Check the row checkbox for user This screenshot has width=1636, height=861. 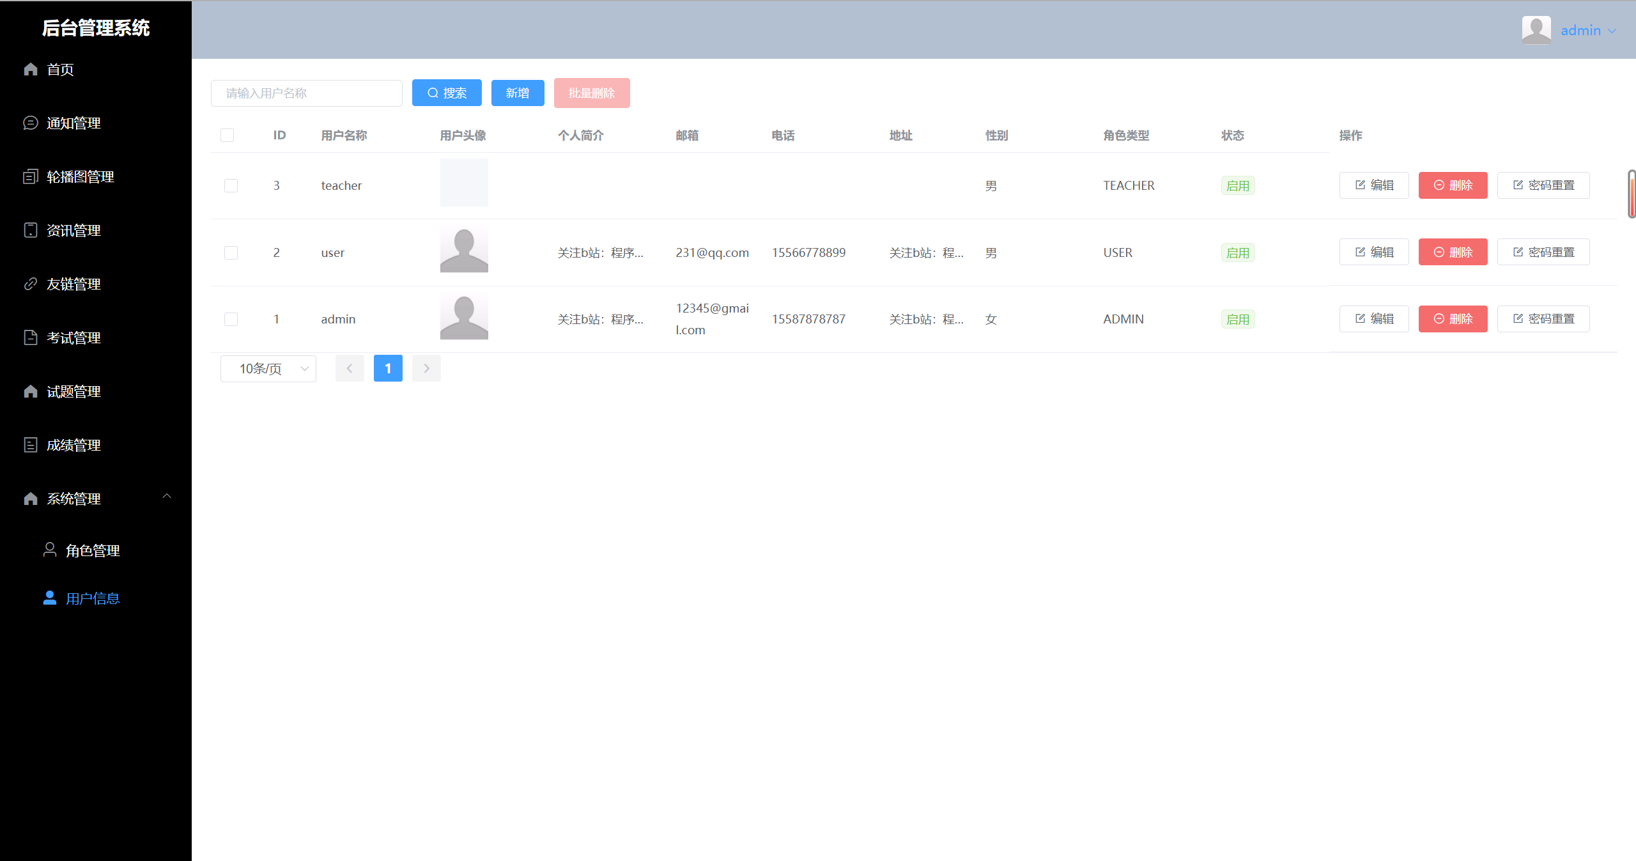(x=231, y=252)
